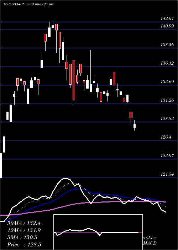Screen dimensions: 178x250
Task: Click the 12MA : 131.9 readout
Action: 24,230
